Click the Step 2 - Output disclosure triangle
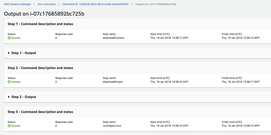The width and height of the screenshot is (271, 135). 9,97
